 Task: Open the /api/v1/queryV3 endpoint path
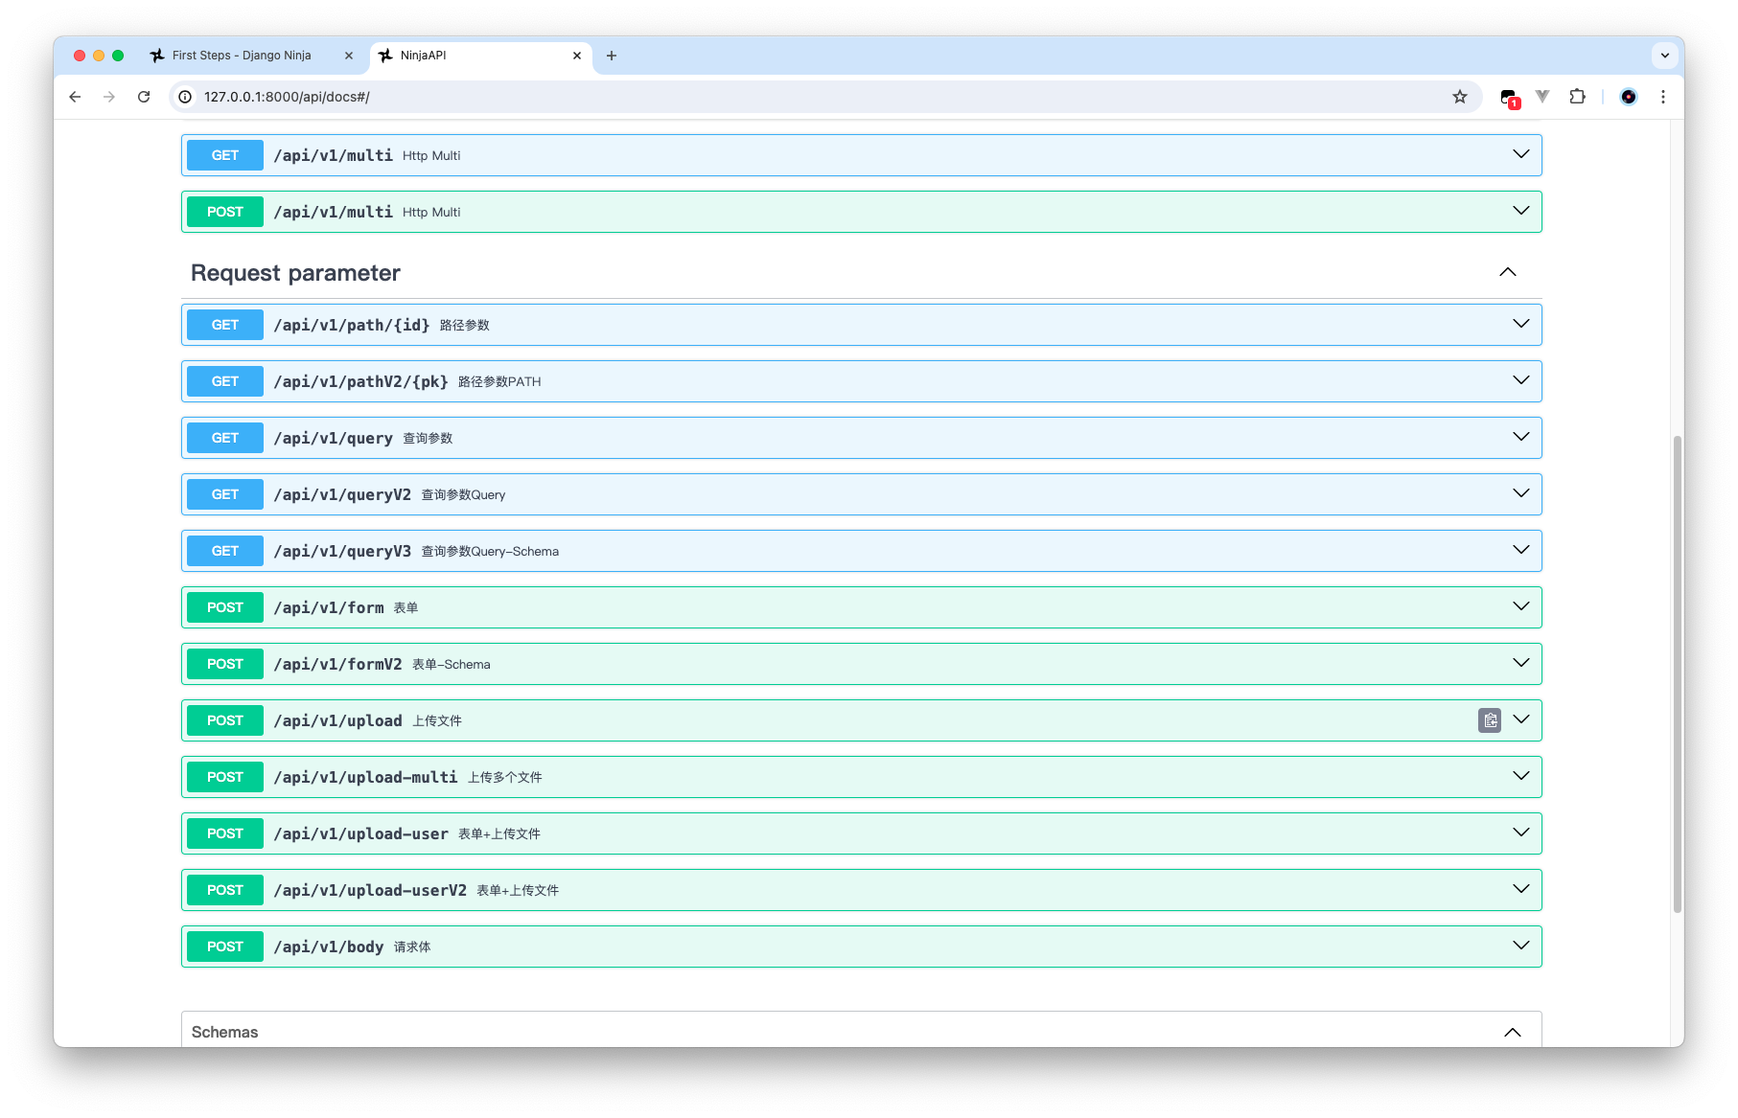coord(342,551)
